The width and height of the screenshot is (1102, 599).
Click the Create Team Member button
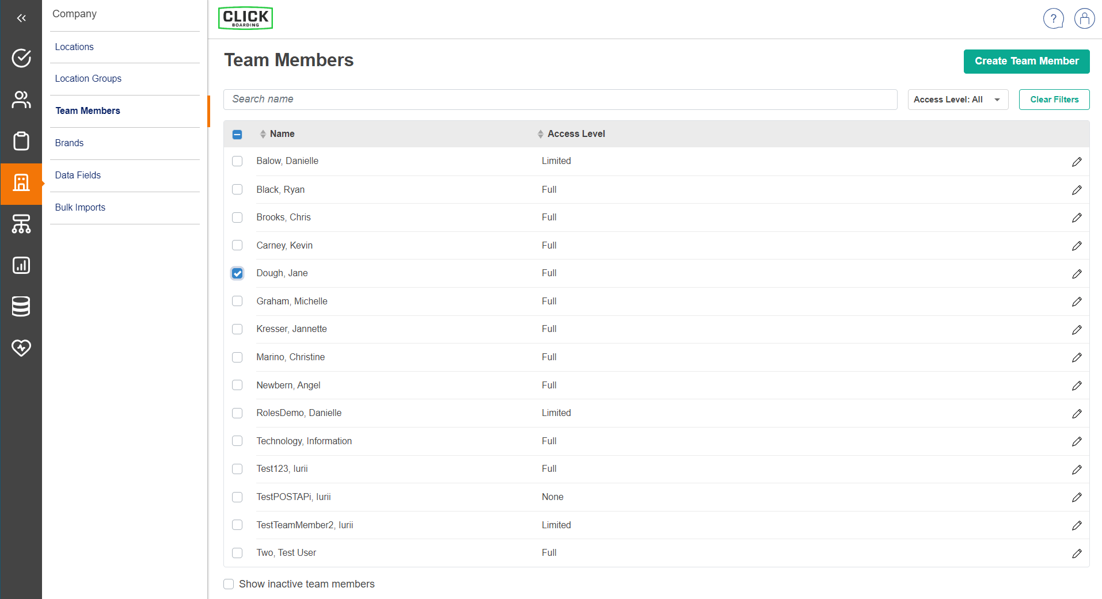click(1026, 62)
